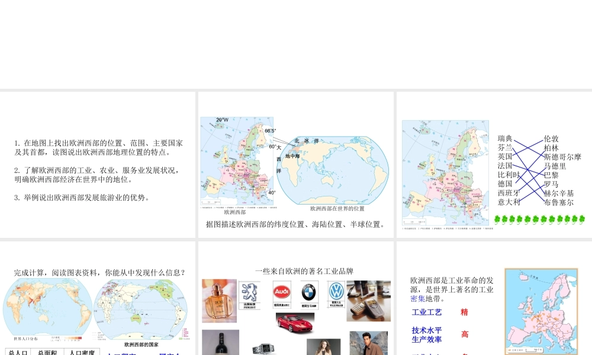Open the blank first slide at top
This screenshot has height=355, width=592.
click(x=296, y=44)
